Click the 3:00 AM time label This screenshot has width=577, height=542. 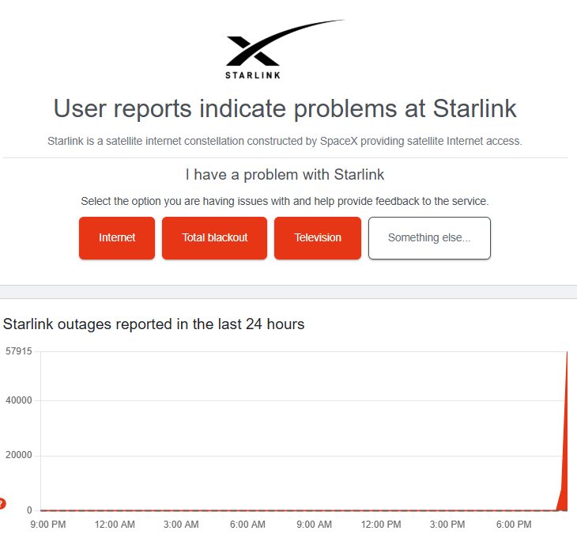pos(181,525)
